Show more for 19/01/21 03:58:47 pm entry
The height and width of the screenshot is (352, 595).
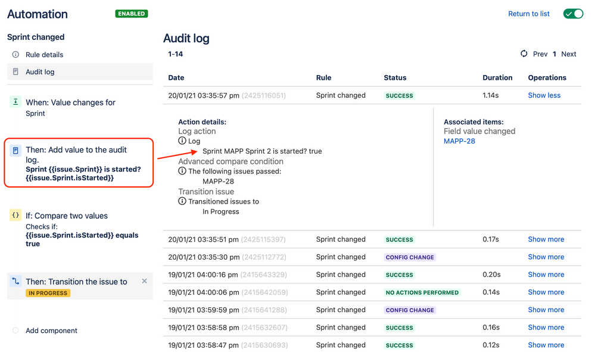(546, 345)
